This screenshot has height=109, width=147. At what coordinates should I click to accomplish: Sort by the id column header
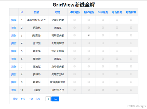[x=22, y=12]
